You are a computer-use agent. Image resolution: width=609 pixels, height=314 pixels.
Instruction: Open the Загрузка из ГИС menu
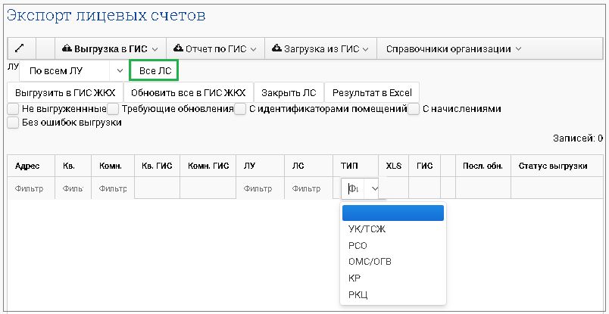[320, 49]
